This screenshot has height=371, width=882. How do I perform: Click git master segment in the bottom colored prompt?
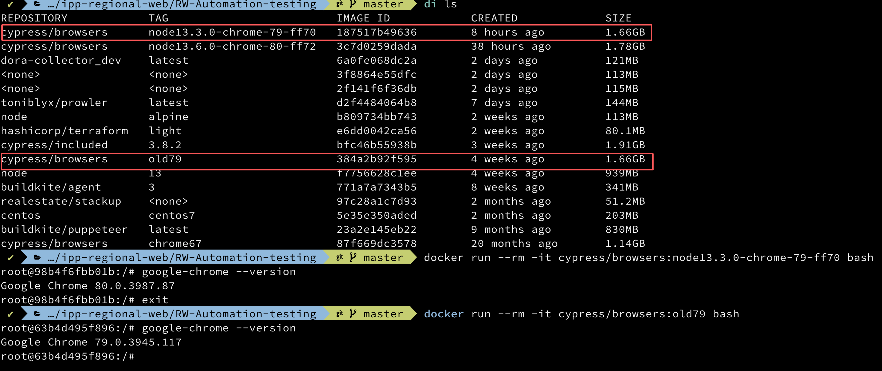(x=370, y=314)
